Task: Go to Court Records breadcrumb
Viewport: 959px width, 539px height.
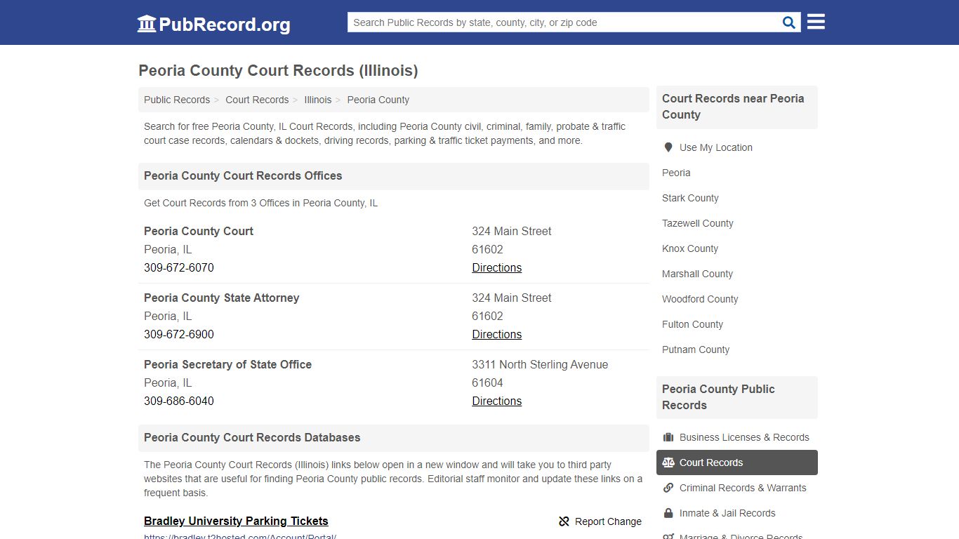Action: [x=257, y=100]
